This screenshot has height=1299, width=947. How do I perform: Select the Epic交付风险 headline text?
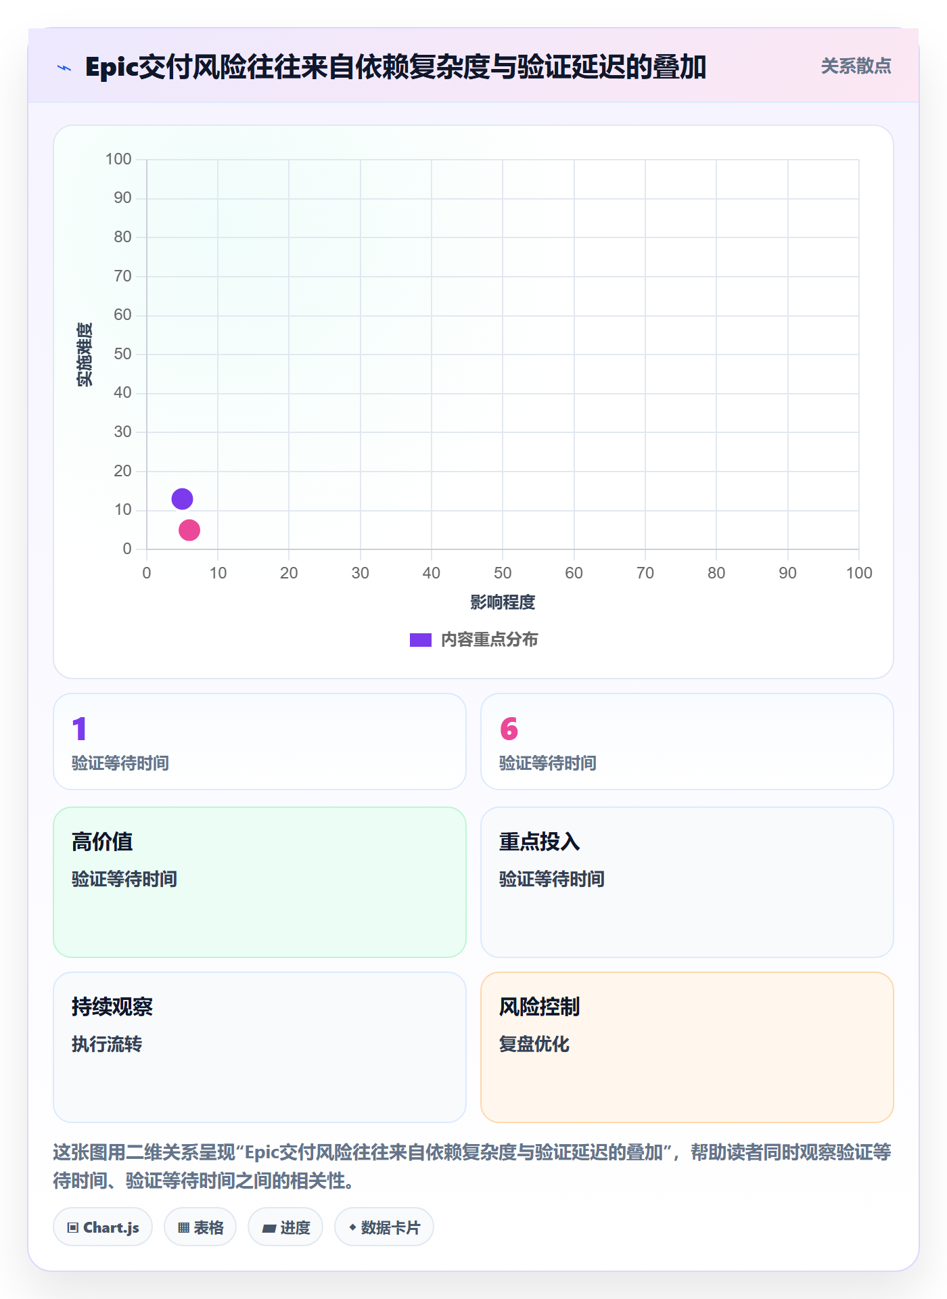[396, 68]
